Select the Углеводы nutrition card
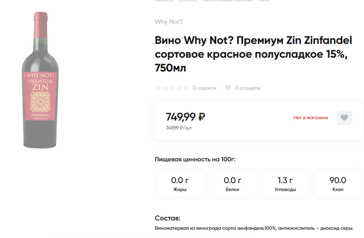Screen dimensions: 364x238 [x=285, y=184]
